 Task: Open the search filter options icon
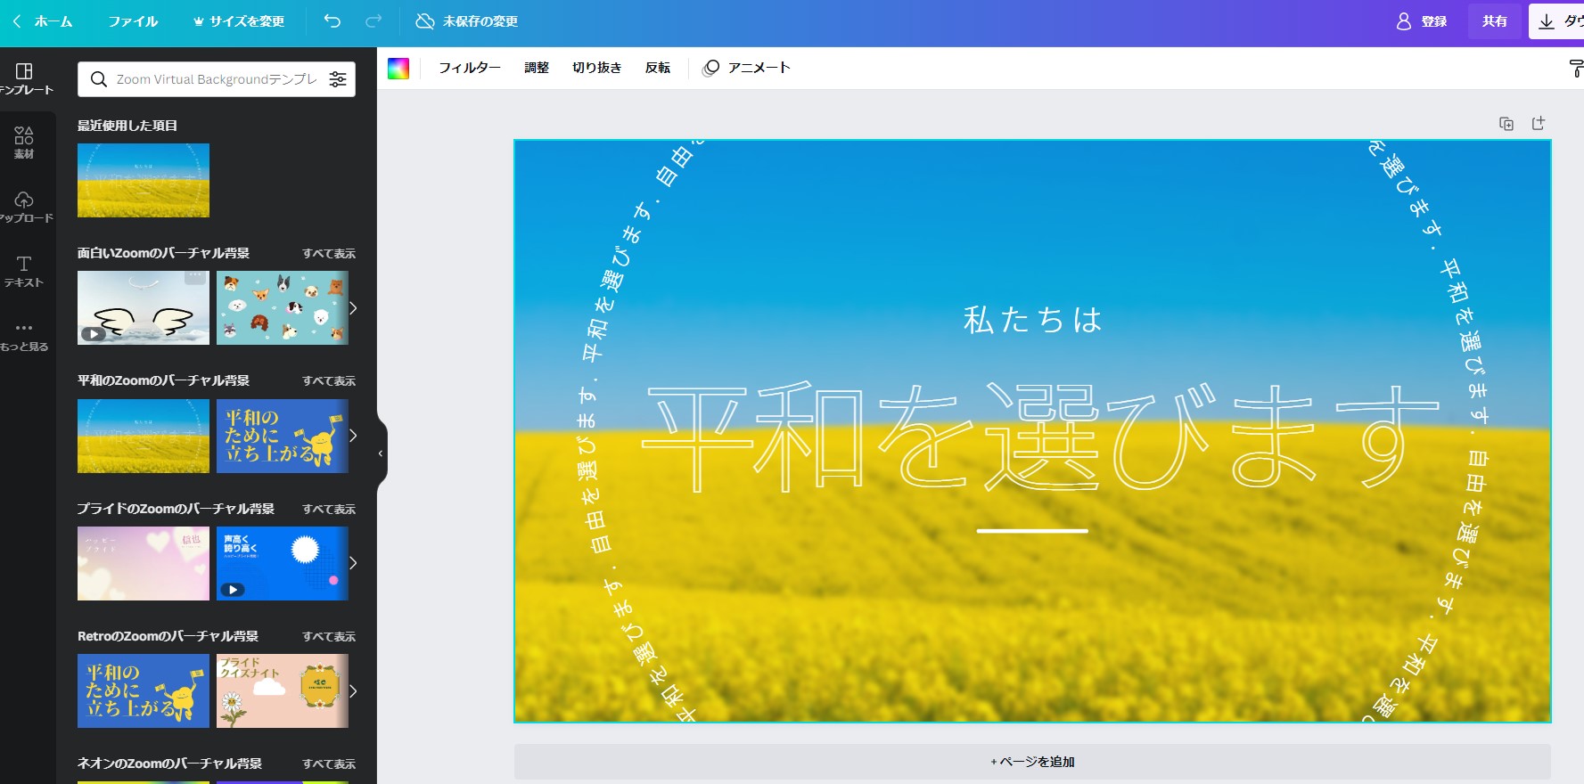[338, 79]
